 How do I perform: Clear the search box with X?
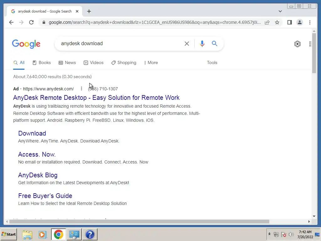click(x=187, y=43)
